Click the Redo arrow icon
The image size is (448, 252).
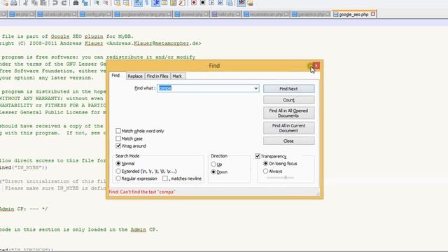coord(64,3)
